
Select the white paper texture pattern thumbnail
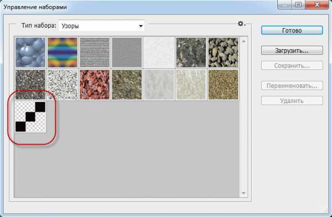click(x=159, y=53)
